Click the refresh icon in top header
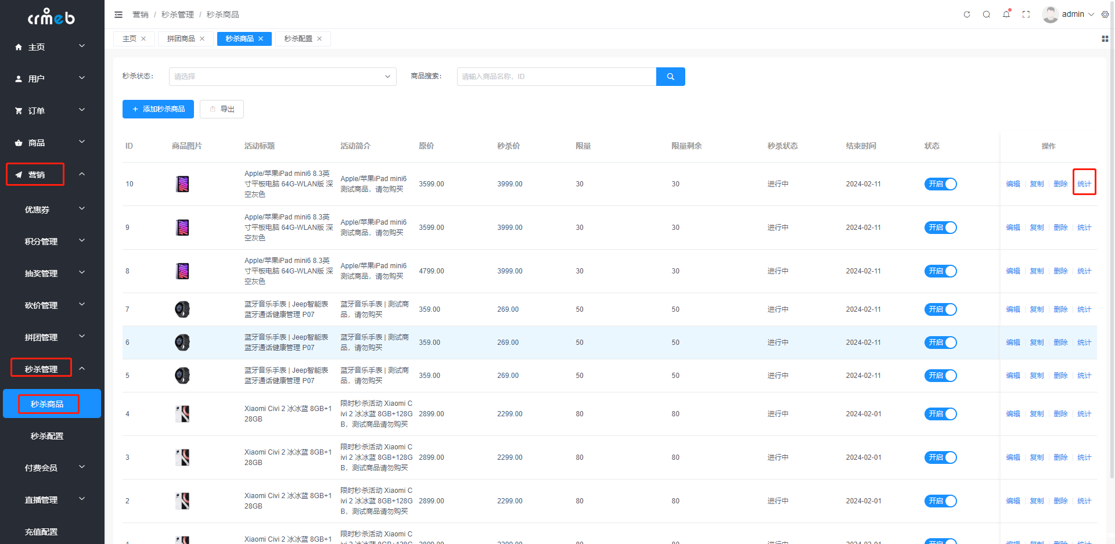 tap(967, 15)
